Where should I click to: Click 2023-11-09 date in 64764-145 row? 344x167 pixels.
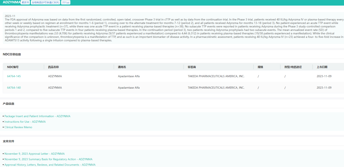coord(324,76)
